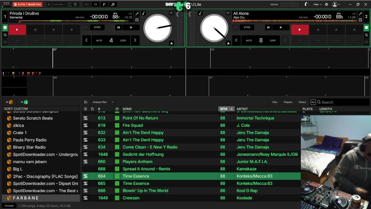Select the loop roll pad mode icon on deck 1
This screenshot has width=371, height=209.
click(5, 42)
